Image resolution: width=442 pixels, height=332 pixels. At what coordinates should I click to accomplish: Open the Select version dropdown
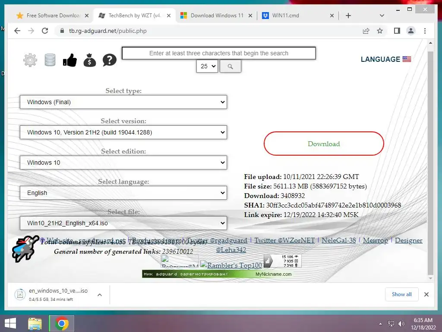coord(123,132)
